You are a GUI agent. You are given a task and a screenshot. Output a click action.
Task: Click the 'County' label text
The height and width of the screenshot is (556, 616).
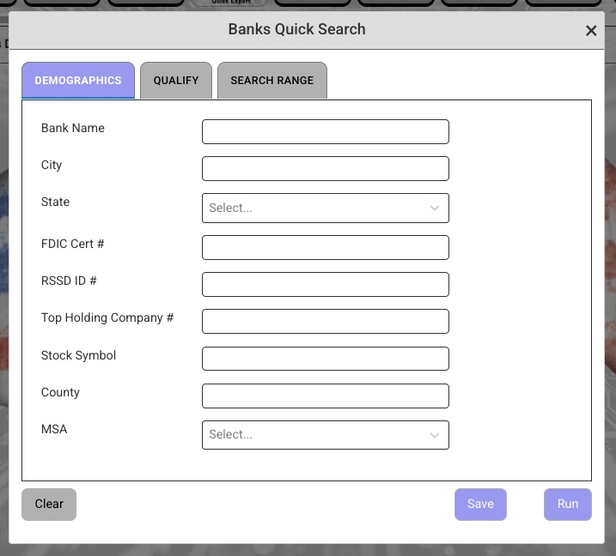coord(60,392)
